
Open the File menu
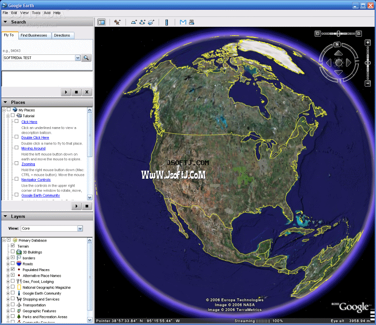pyautogui.click(x=5, y=13)
